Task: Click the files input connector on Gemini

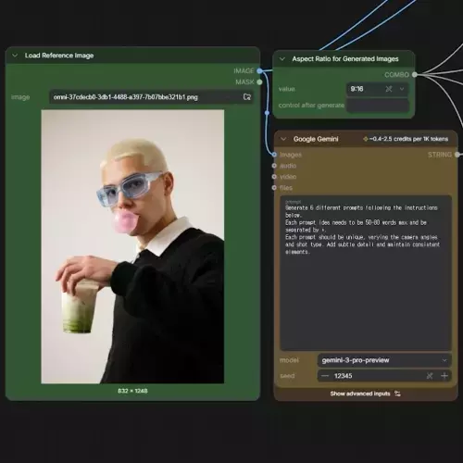Action: [274, 188]
